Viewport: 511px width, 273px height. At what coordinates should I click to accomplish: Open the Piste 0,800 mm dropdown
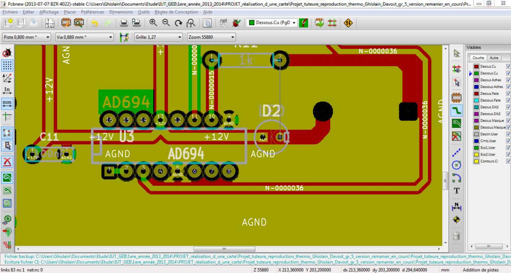pyautogui.click(x=27, y=38)
